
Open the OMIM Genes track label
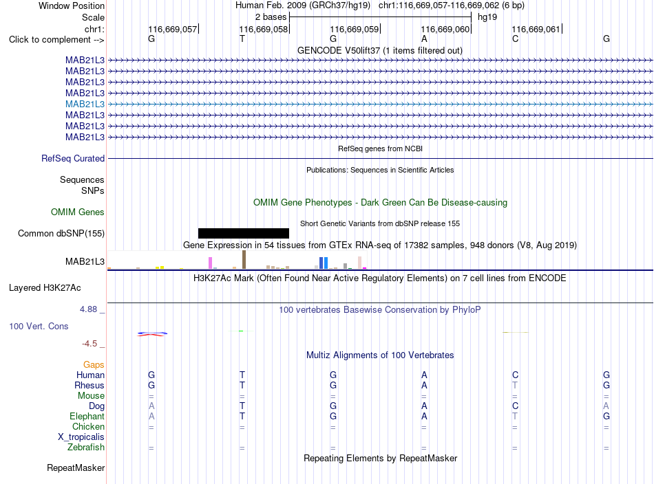[78, 212]
